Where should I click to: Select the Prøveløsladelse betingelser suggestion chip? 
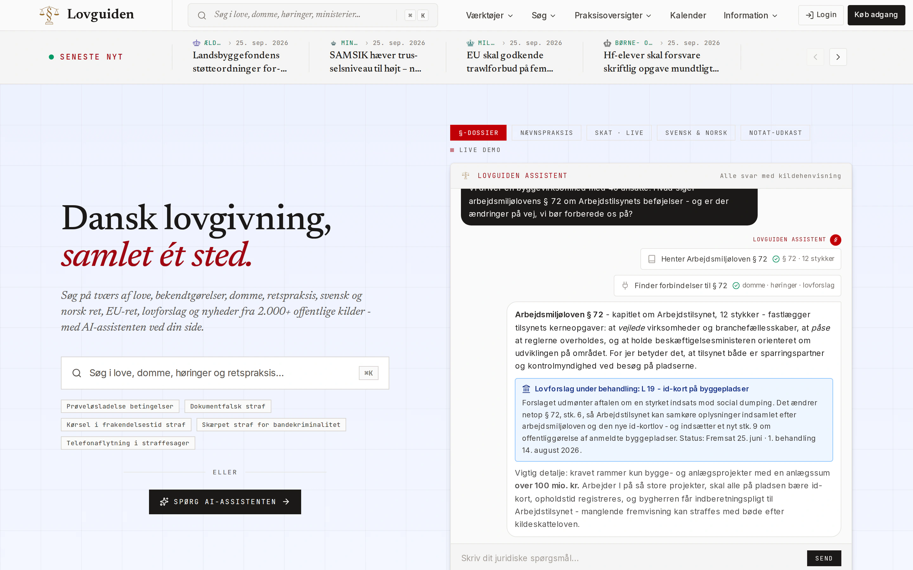(x=120, y=406)
